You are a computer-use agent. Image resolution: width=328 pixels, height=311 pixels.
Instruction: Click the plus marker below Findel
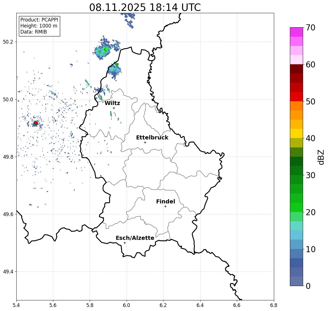(x=165, y=207)
